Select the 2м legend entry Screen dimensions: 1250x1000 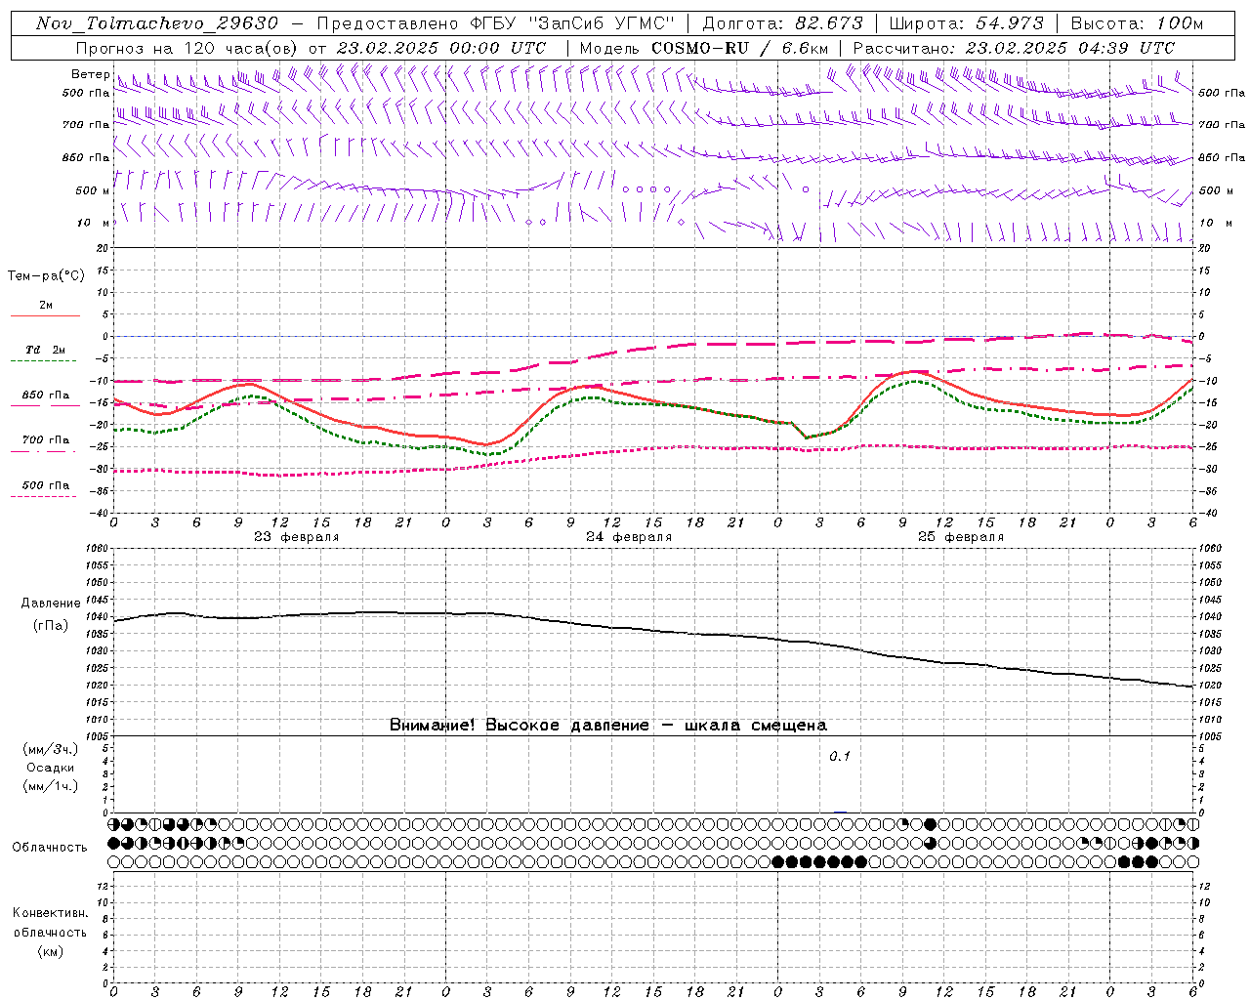pos(46,306)
